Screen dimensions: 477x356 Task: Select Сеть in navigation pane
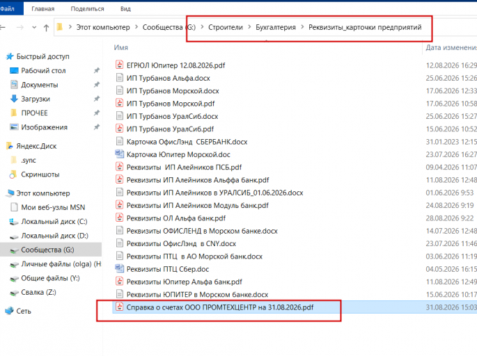tap(24, 311)
